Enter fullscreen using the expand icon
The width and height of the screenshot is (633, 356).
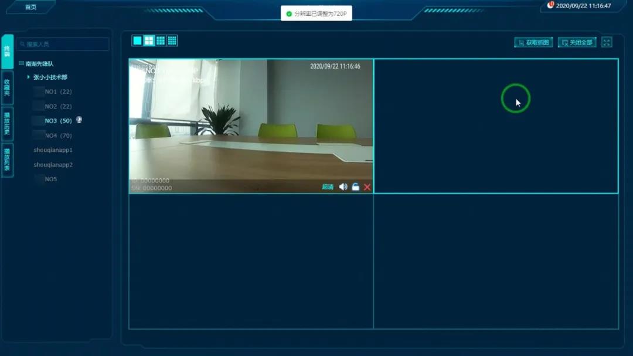point(607,42)
